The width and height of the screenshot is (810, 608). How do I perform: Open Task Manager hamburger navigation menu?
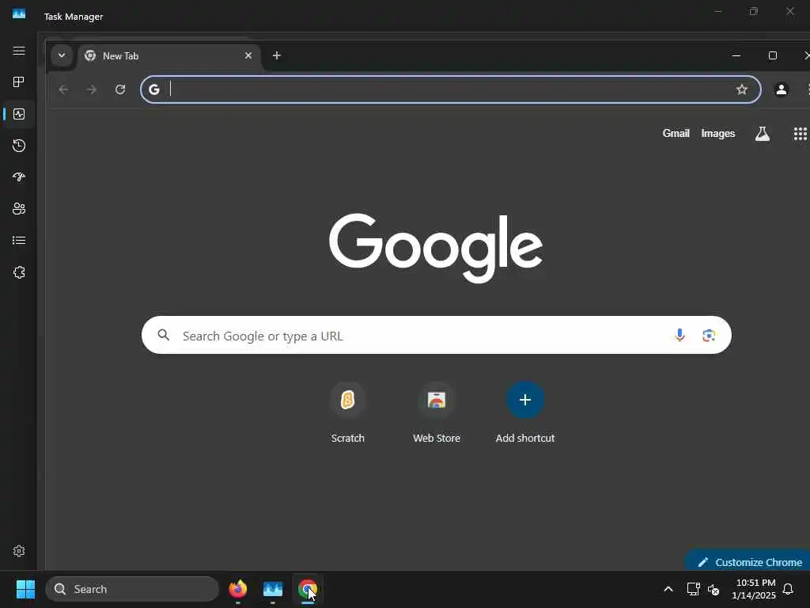19,51
